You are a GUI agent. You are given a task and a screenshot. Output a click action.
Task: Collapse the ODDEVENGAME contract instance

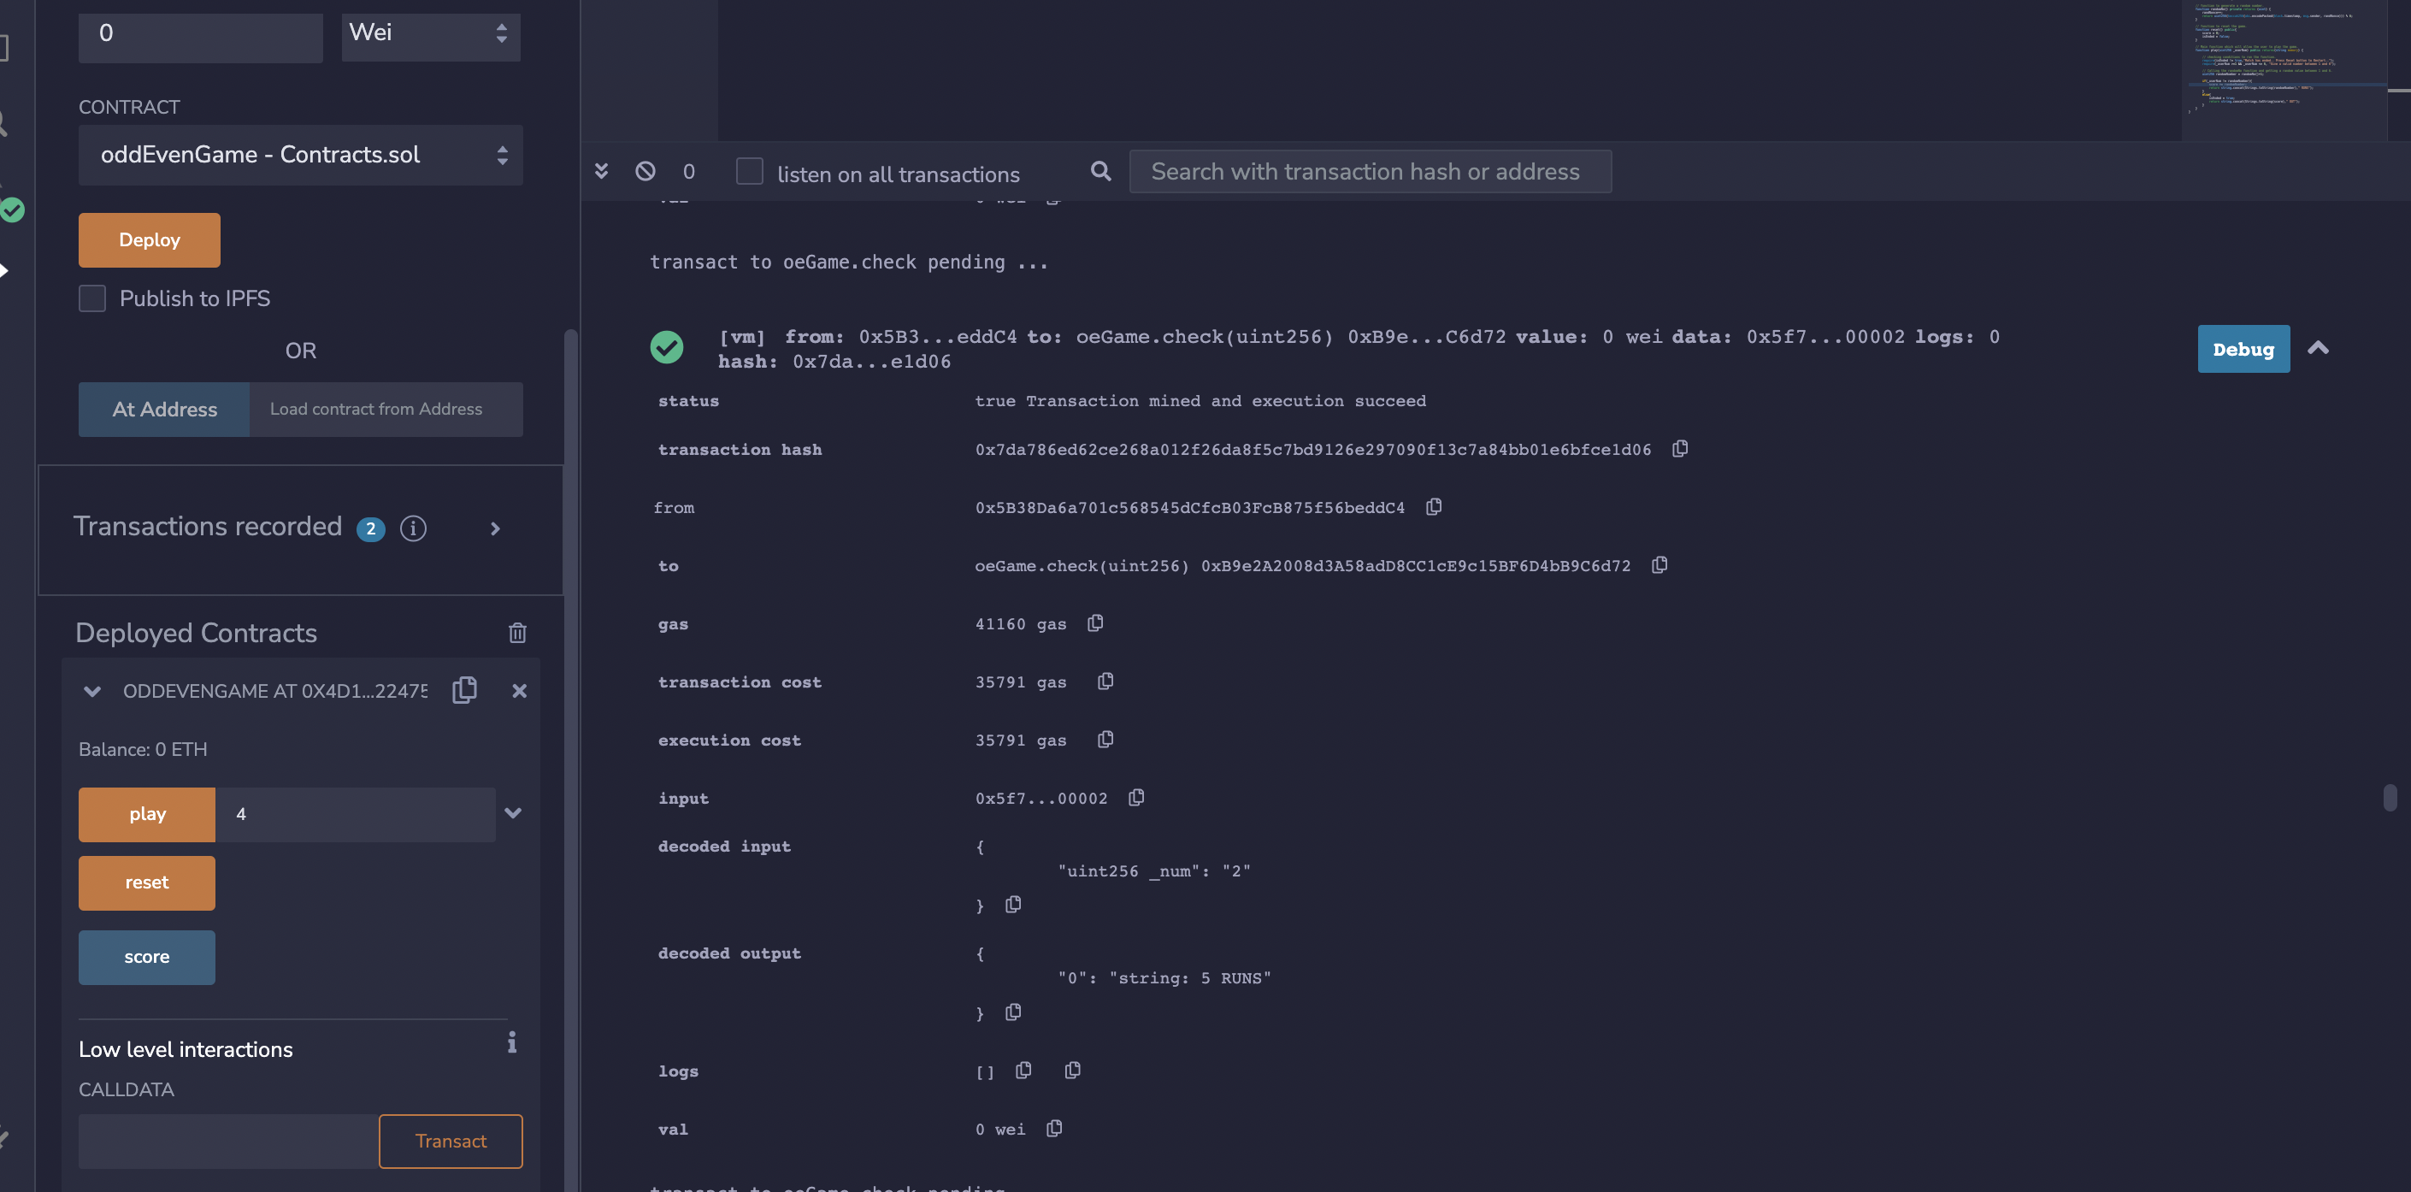(91, 691)
